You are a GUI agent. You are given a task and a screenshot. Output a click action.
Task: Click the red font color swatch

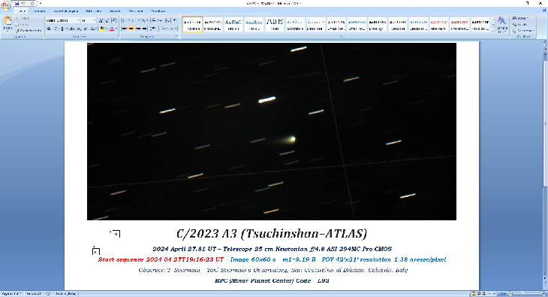(112, 29)
